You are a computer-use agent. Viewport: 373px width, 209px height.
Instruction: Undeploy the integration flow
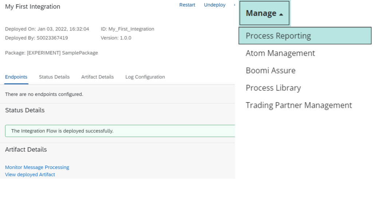(215, 5)
